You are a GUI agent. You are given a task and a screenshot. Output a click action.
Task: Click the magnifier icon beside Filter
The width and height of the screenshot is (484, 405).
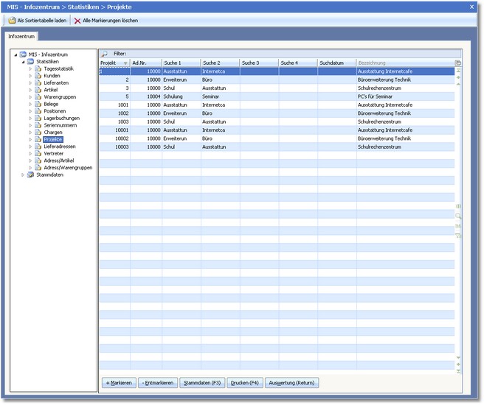point(104,54)
